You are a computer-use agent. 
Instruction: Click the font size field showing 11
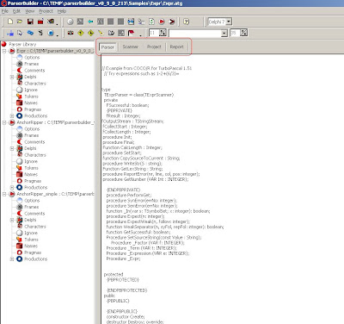[x=154, y=33]
